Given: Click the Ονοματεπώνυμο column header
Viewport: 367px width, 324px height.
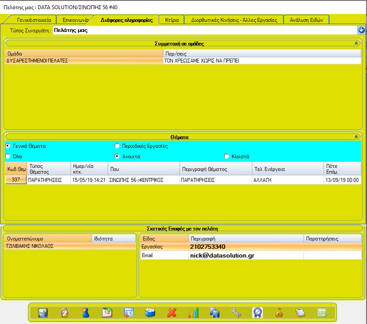Looking at the screenshot, I should click(x=47, y=239).
